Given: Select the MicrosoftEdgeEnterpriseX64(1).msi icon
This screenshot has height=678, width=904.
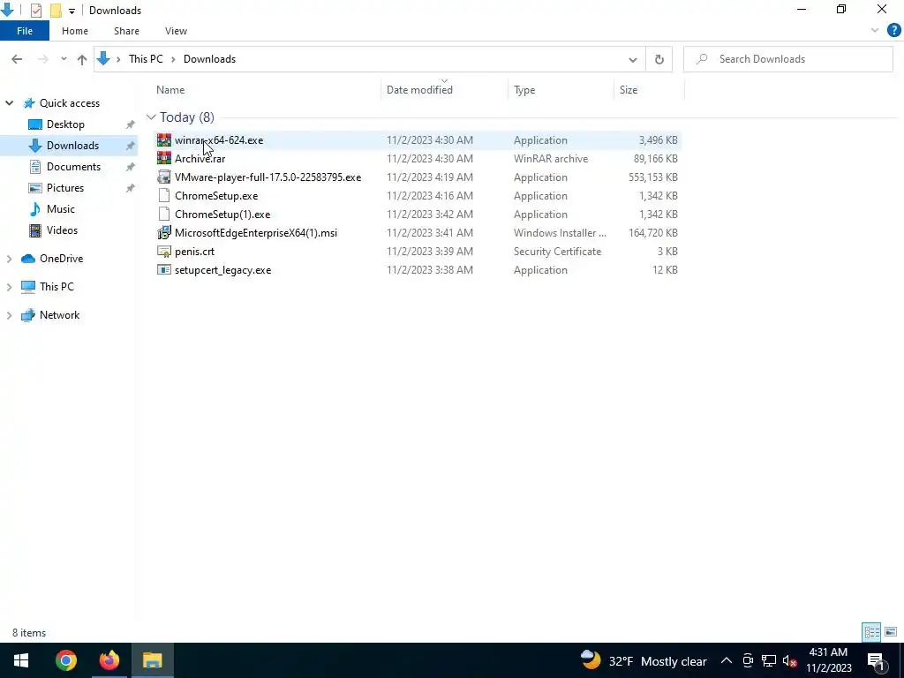Looking at the screenshot, I should click(163, 233).
